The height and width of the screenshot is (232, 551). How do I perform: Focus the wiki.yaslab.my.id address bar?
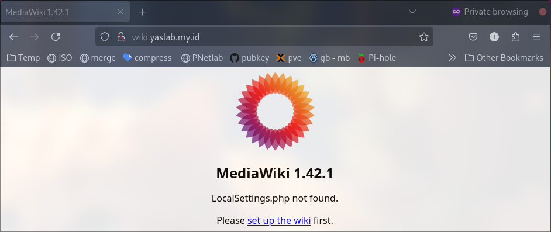pyautogui.click(x=264, y=37)
